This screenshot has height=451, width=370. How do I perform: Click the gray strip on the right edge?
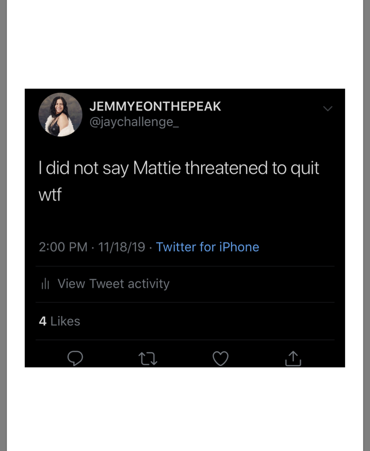click(366, 225)
